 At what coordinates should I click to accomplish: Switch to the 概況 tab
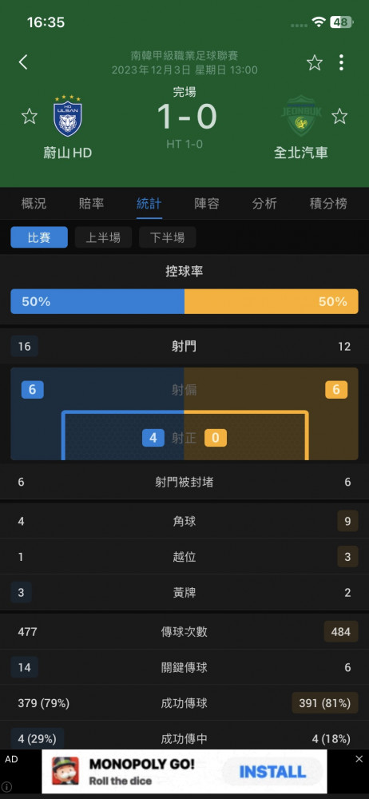(x=34, y=204)
